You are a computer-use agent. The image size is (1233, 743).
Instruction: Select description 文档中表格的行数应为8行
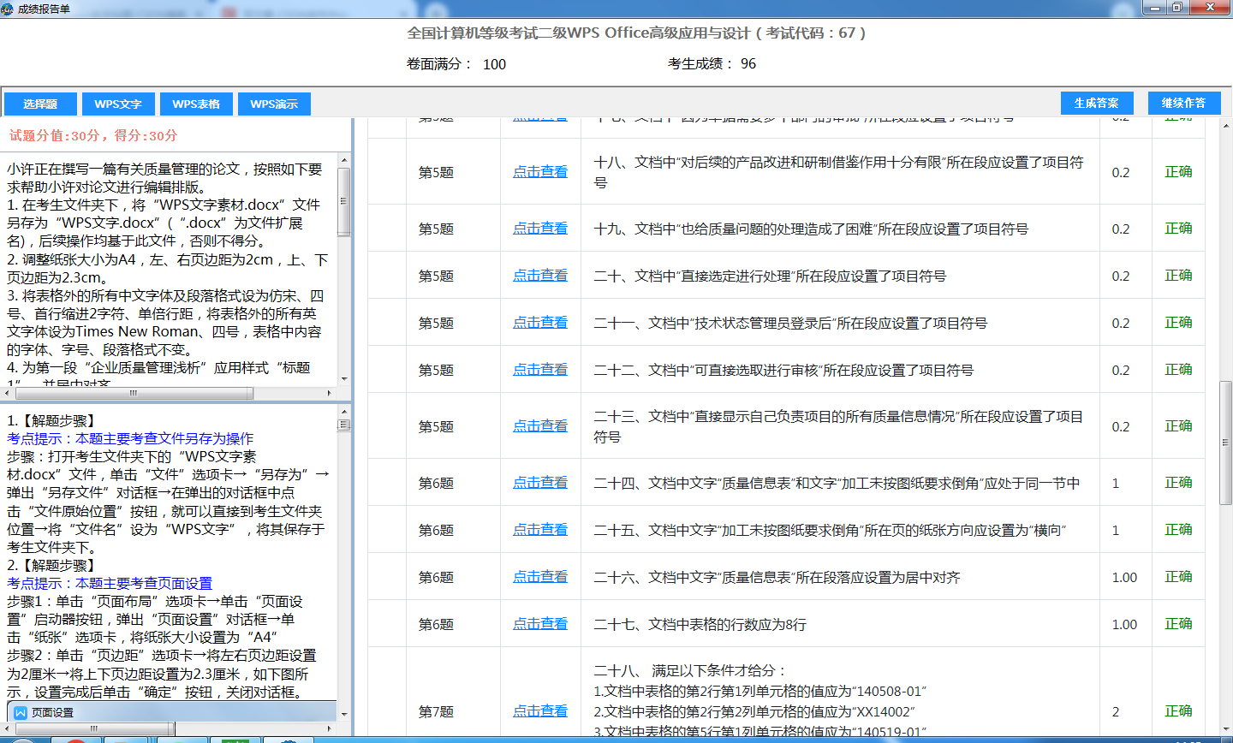[700, 624]
